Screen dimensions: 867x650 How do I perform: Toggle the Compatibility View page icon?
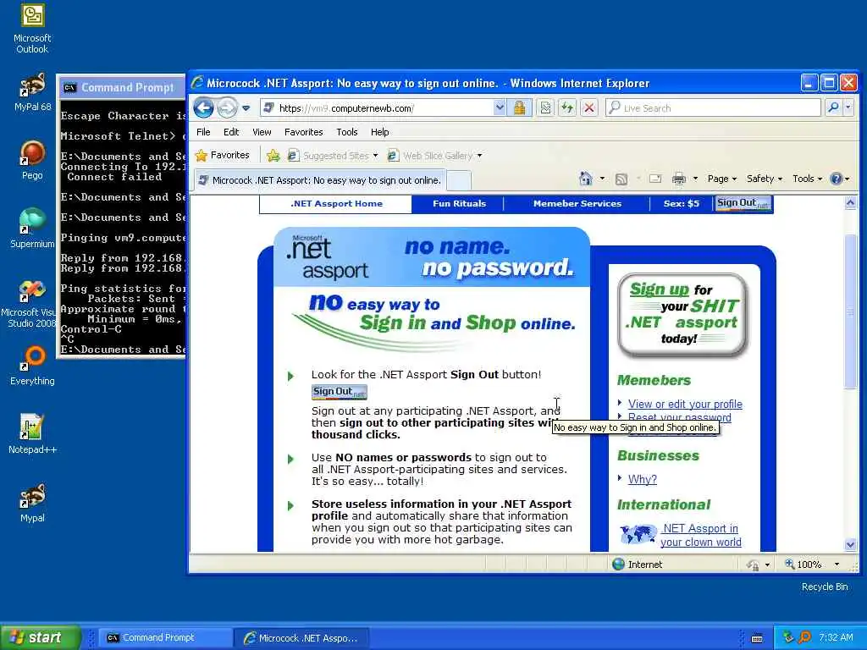point(545,107)
